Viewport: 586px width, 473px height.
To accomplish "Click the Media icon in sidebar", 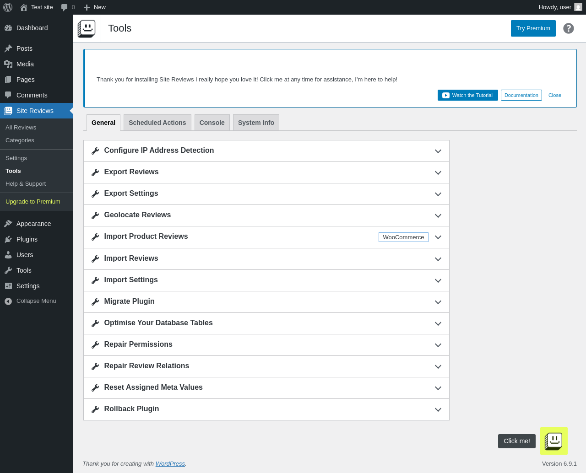I will [x=8, y=64].
